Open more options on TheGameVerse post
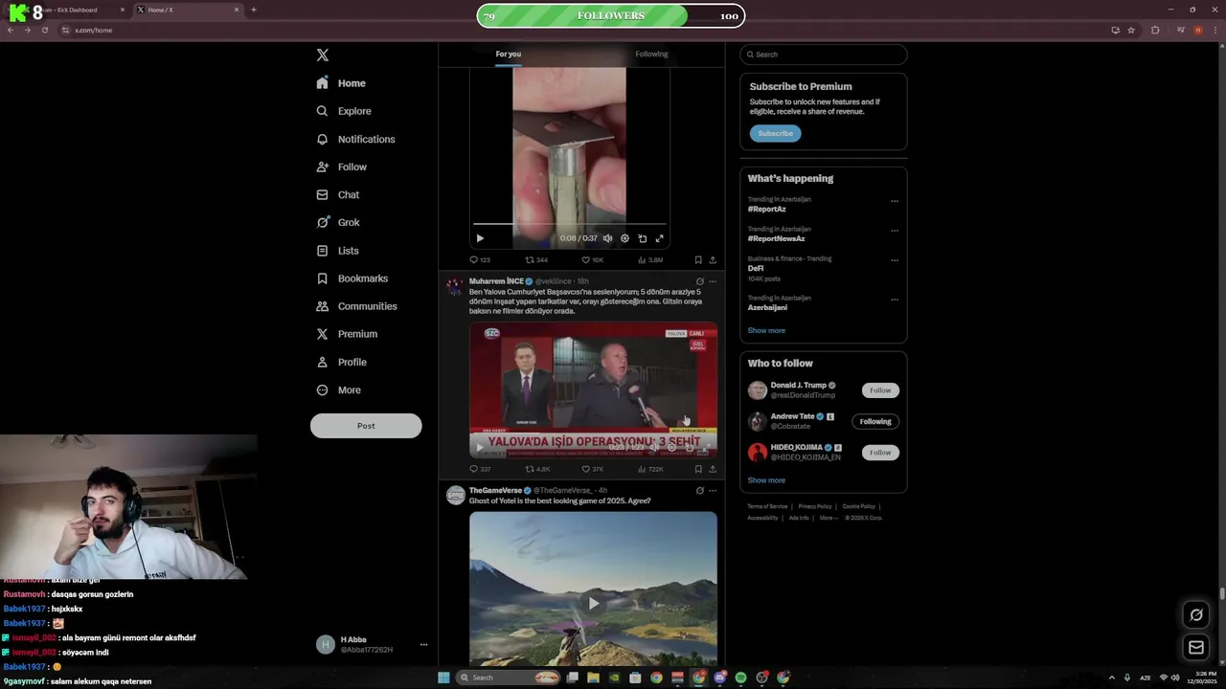This screenshot has width=1226, height=689. 713,491
